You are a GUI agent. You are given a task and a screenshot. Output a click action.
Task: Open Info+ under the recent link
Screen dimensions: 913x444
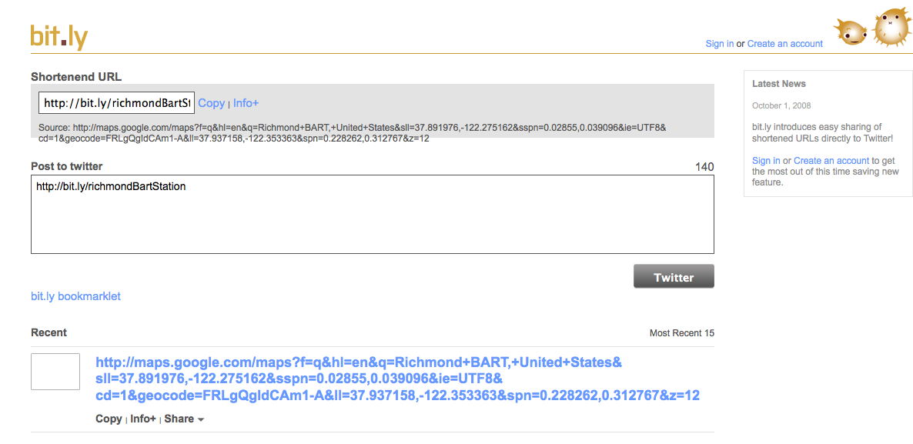143,419
